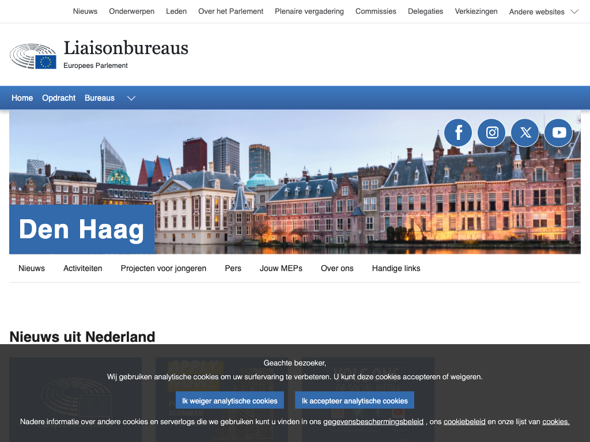This screenshot has width=590, height=442.
Task: Click the European Parliament logo
Action: [x=33, y=56]
